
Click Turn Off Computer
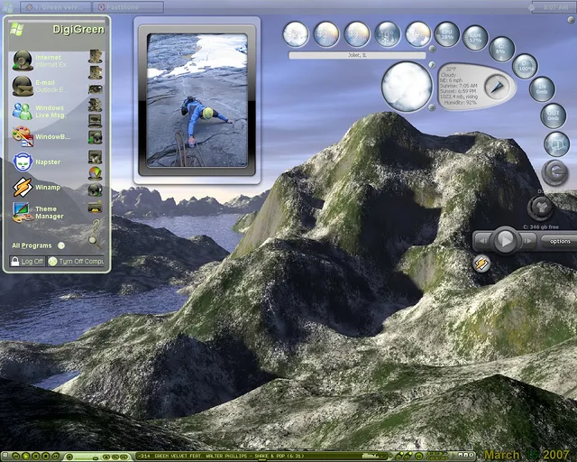click(78, 261)
